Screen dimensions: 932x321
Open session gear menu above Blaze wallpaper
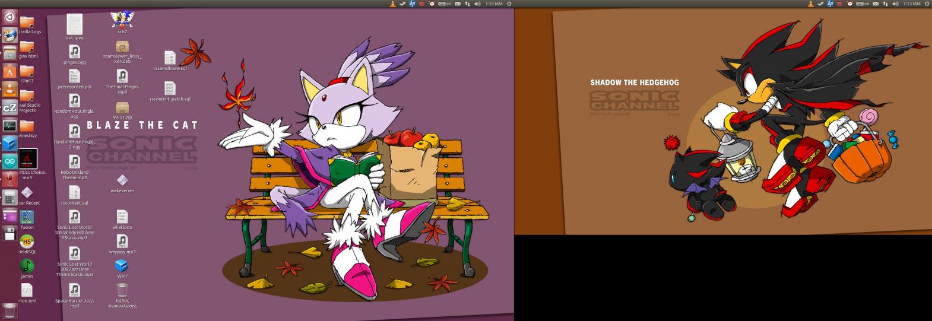pyautogui.click(x=509, y=4)
